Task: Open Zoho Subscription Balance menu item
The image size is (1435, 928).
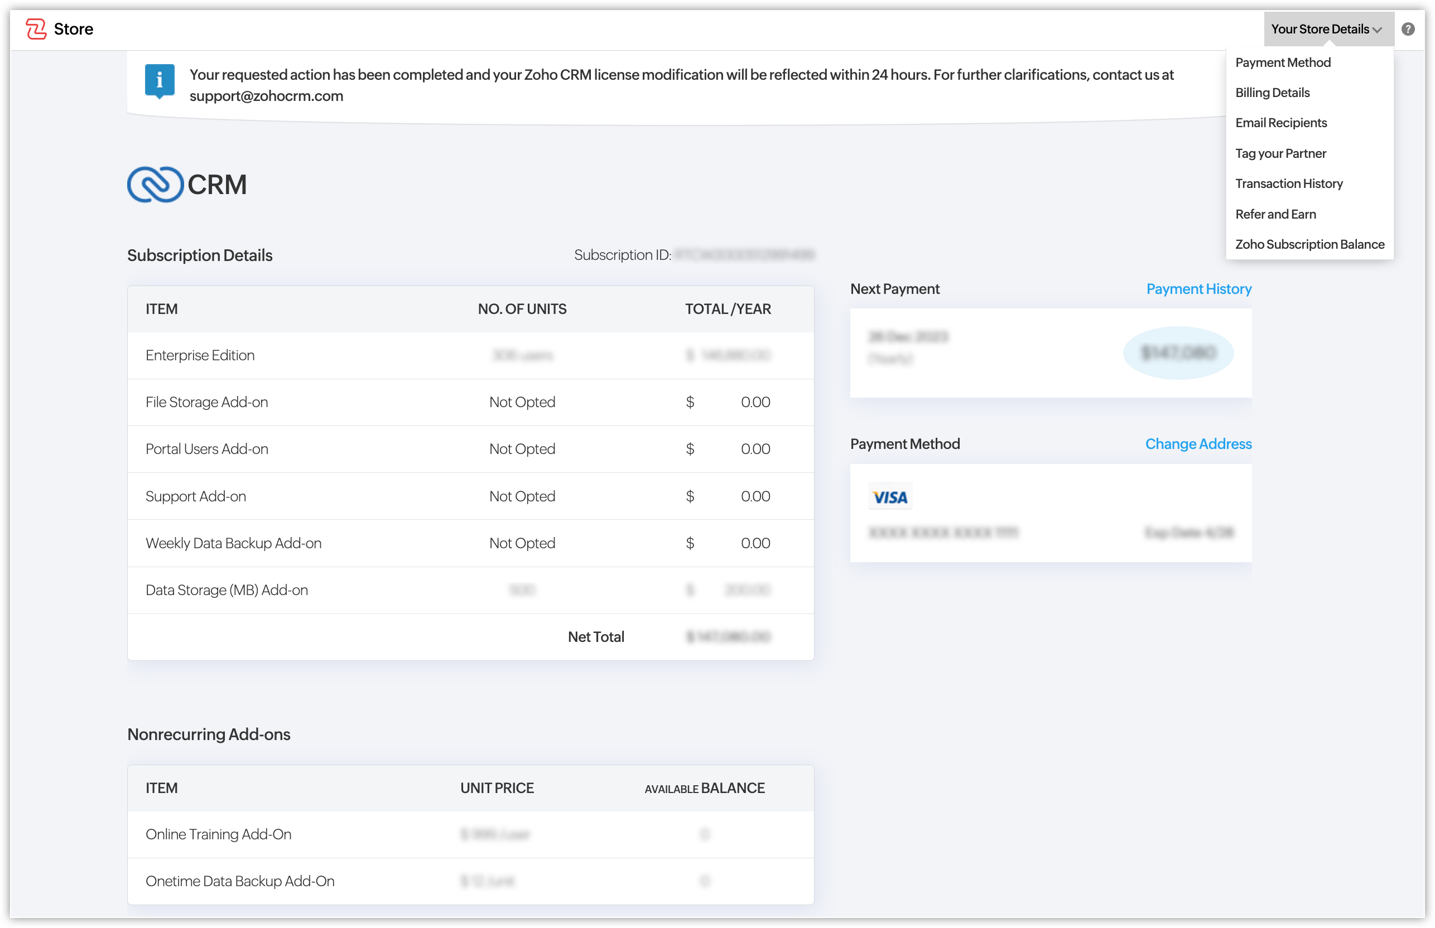Action: click(1309, 244)
